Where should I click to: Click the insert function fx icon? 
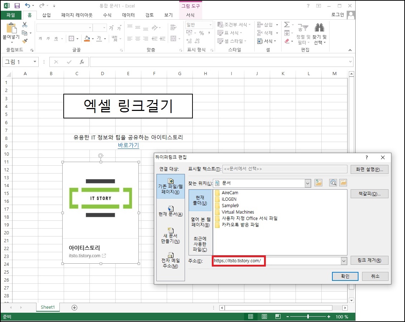tap(82, 62)
